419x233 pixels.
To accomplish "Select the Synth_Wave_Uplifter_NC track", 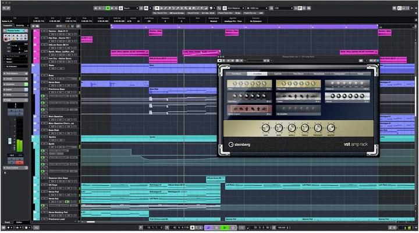I will click(62, 52).
